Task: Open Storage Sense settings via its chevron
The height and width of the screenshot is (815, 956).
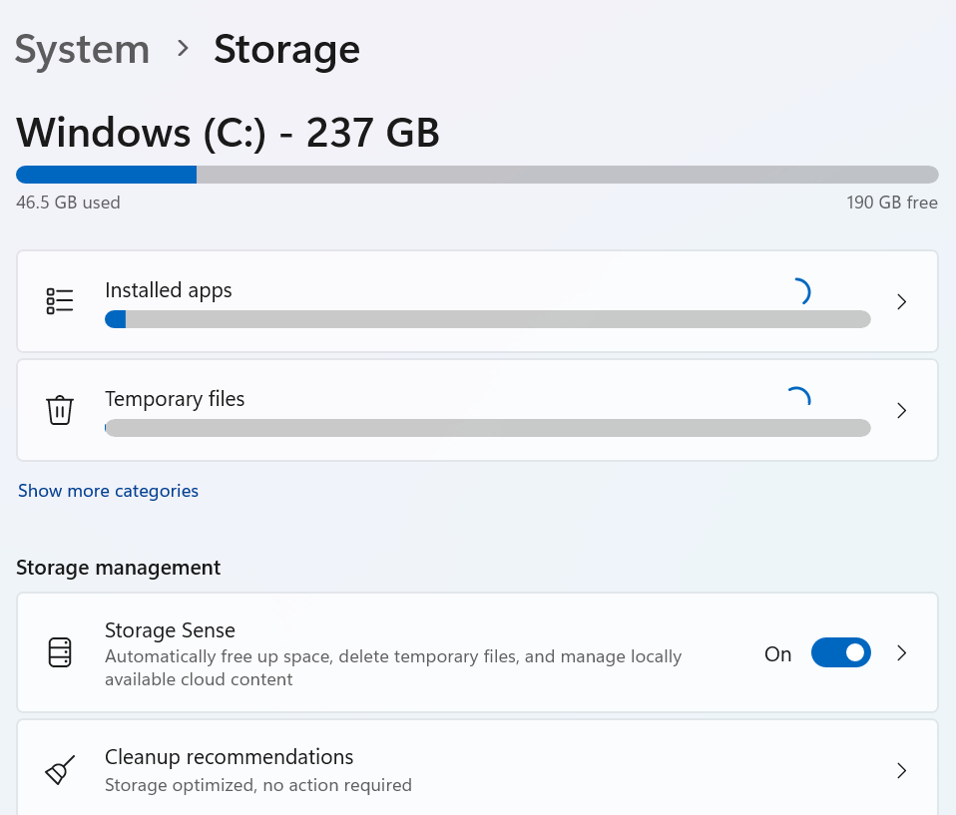Action: click(901, 653)
